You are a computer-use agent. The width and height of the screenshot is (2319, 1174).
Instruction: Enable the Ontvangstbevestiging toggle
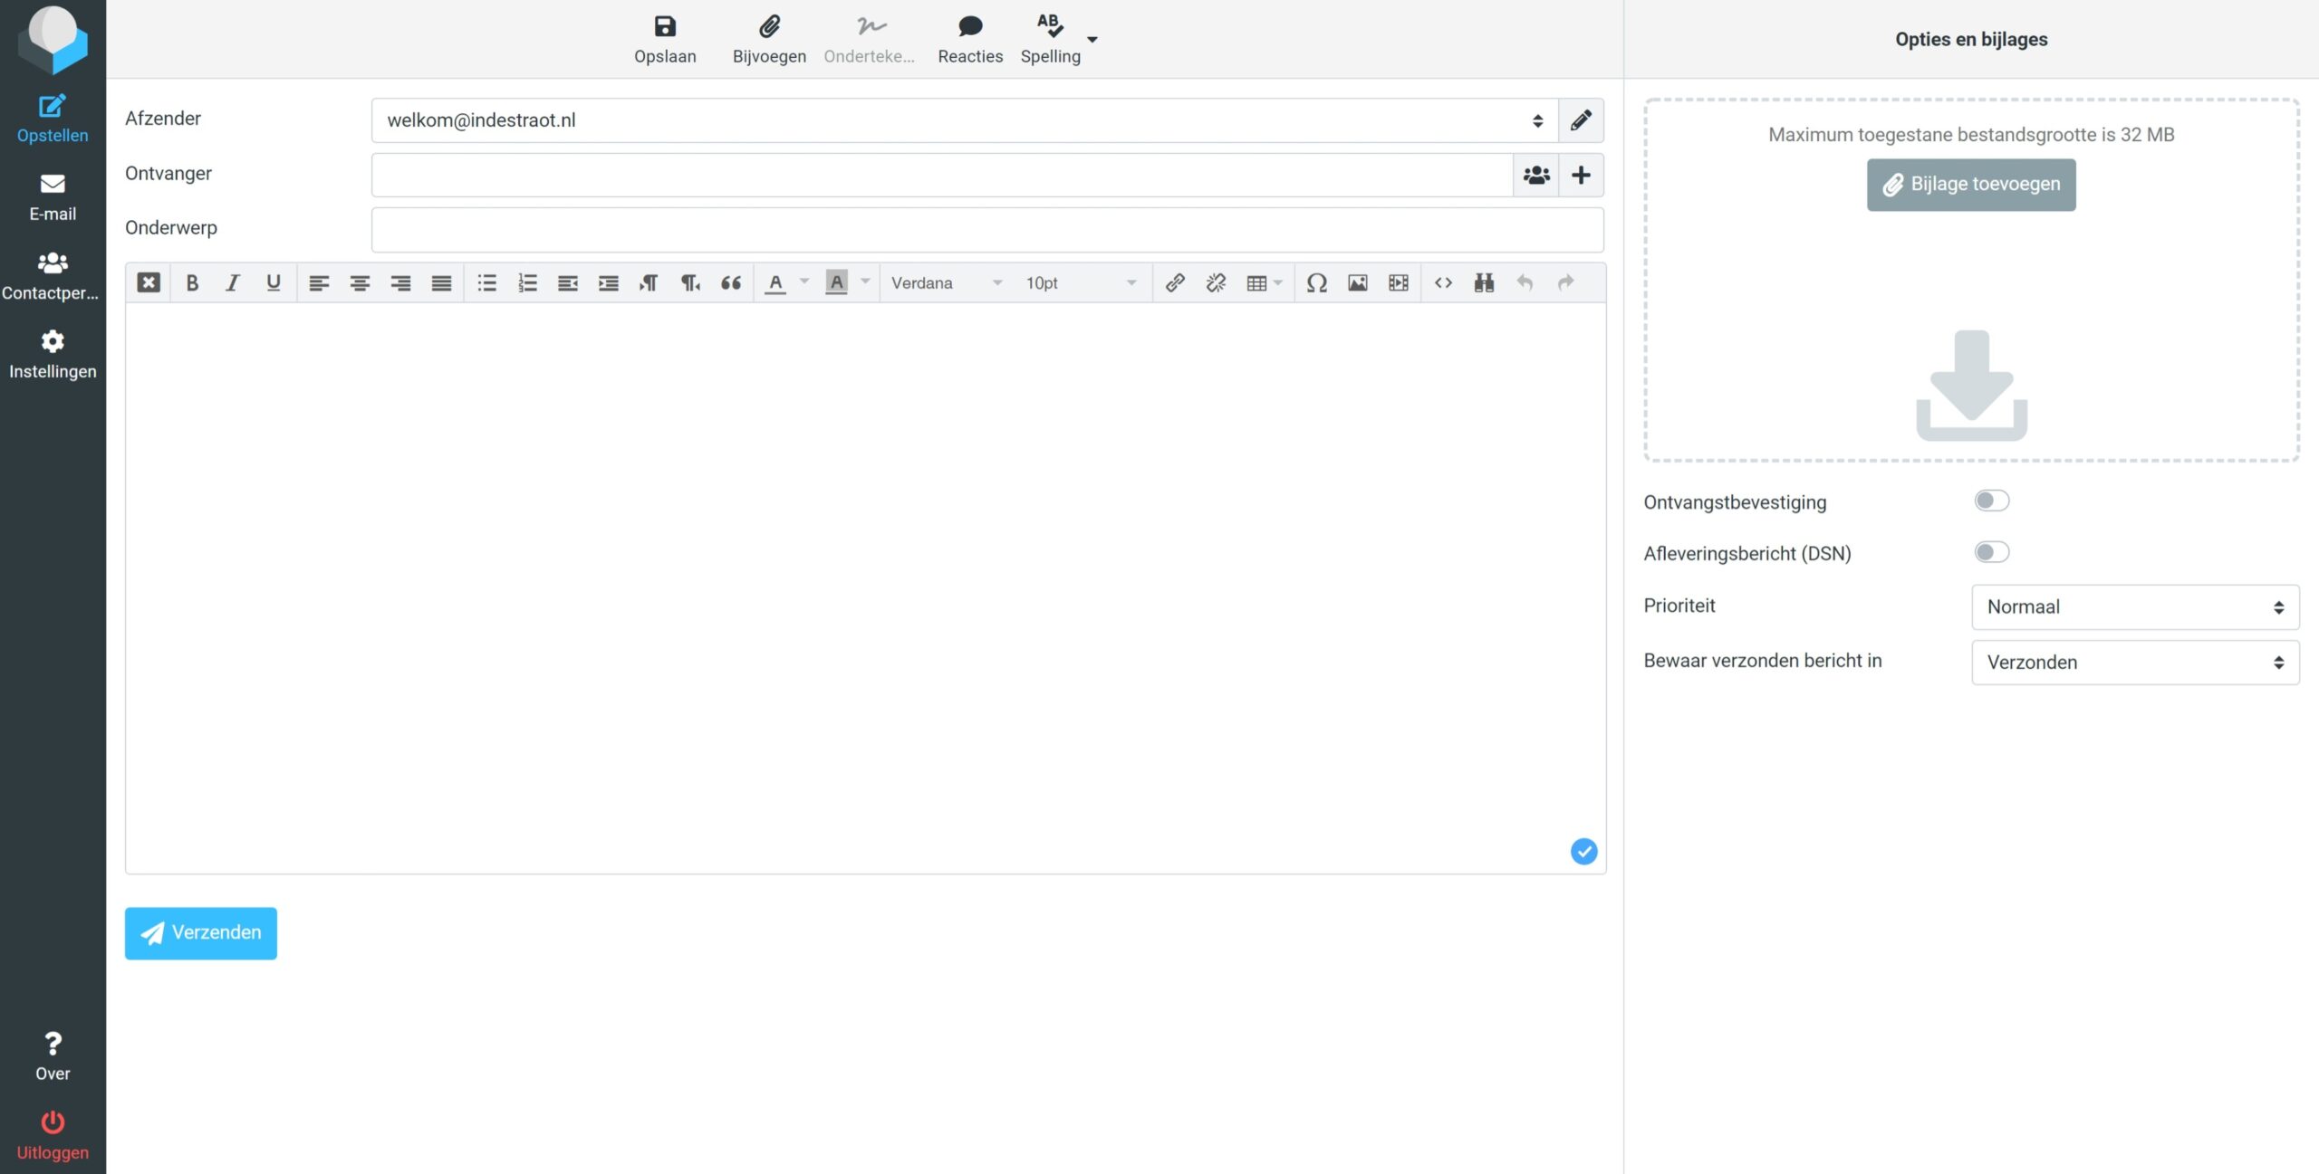coord(1991,501)
